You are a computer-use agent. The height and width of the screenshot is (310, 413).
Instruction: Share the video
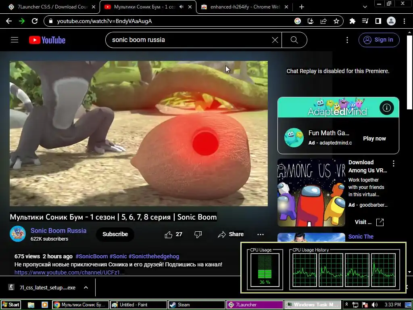[x=230, y=235]
